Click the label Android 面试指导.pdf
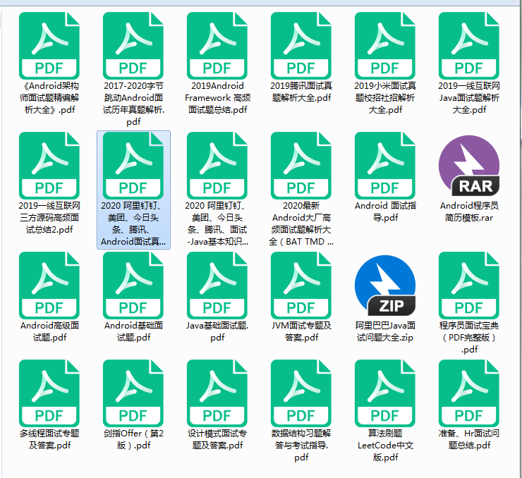Viewport: 522px width, 478px height. (385, 212)
